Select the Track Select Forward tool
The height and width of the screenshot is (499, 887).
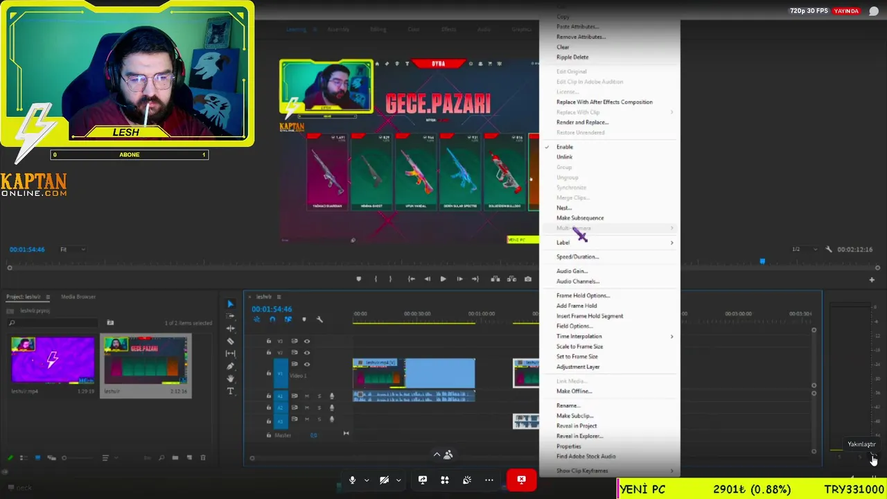pyautogui.click(x=231, y=316)
